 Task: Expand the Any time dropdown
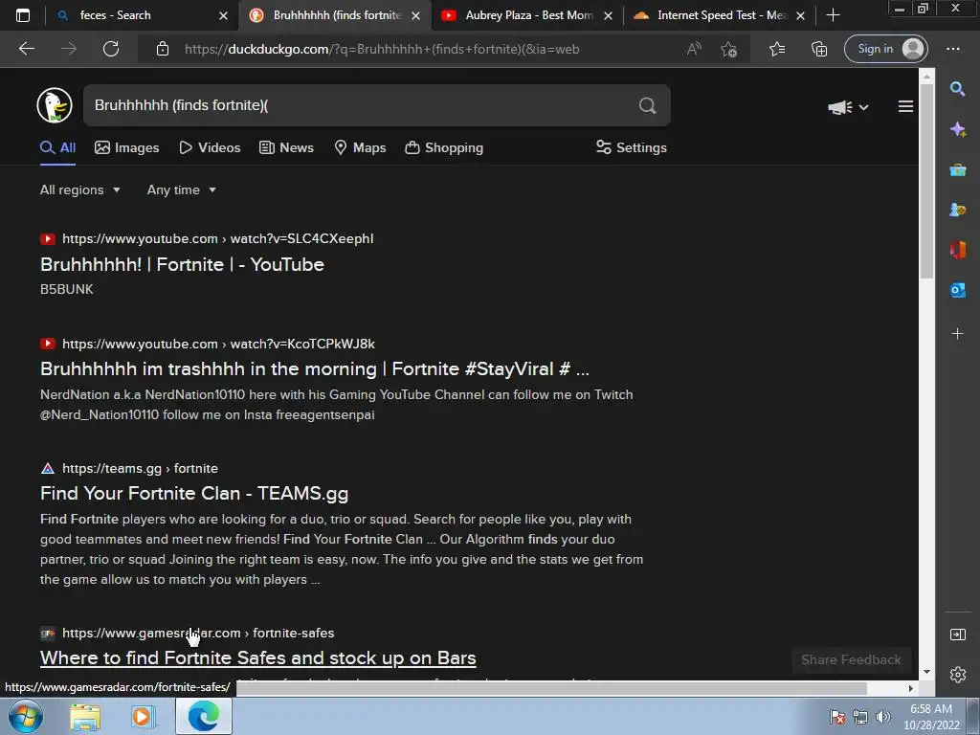tap(182, 190)
